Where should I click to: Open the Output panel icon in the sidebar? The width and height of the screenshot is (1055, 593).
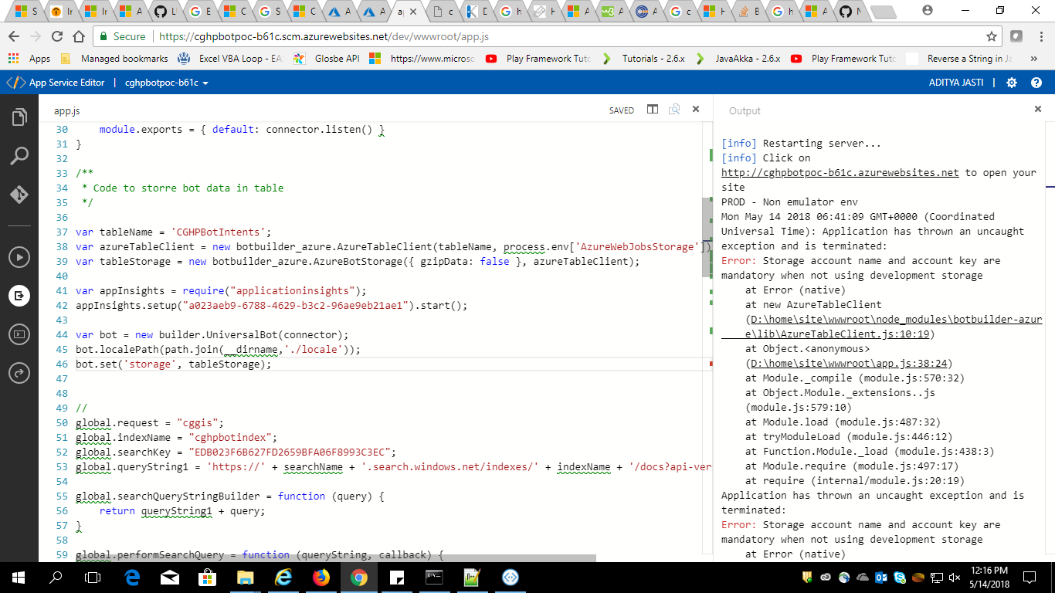click(19, 334)
